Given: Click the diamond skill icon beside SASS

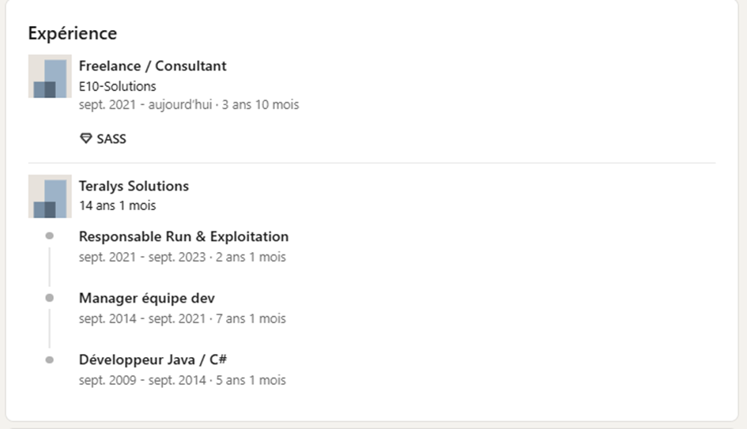Looking at the screenshot, I should click(x=86, y=139).
